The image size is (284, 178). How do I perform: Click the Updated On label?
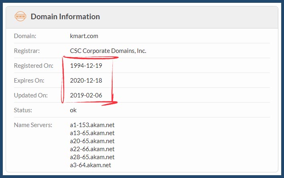pos(31,95)
